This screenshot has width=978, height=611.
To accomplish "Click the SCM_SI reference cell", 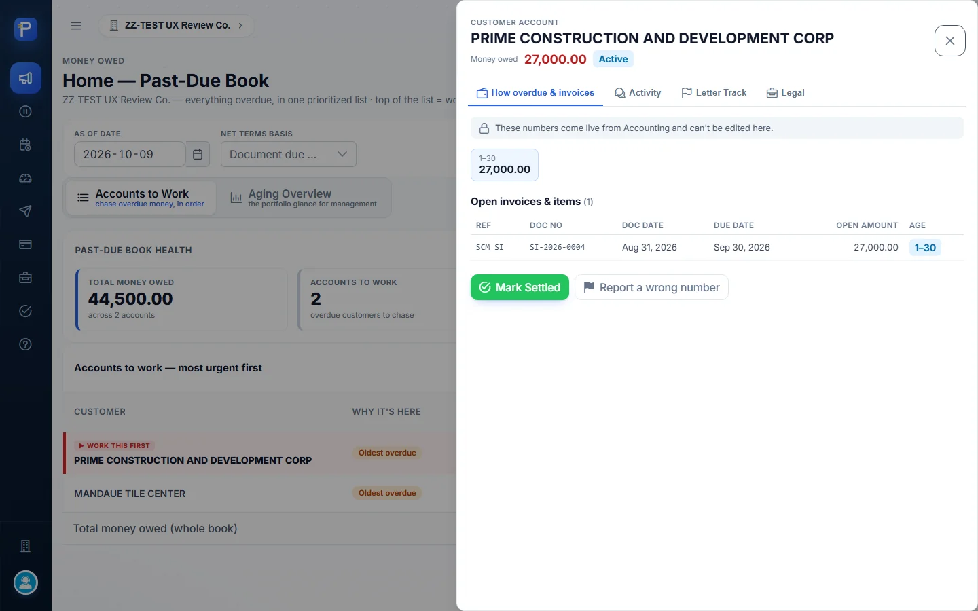I will coord(490,248).
